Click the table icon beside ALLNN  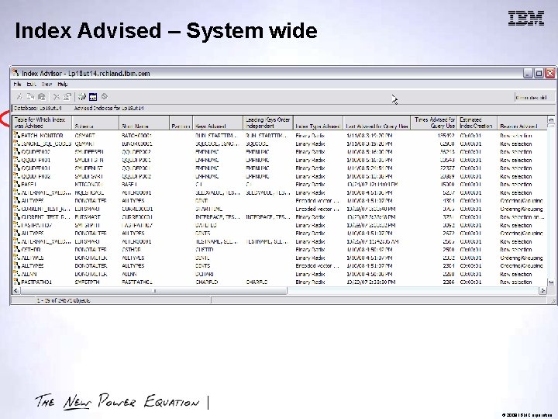(16, 274)
